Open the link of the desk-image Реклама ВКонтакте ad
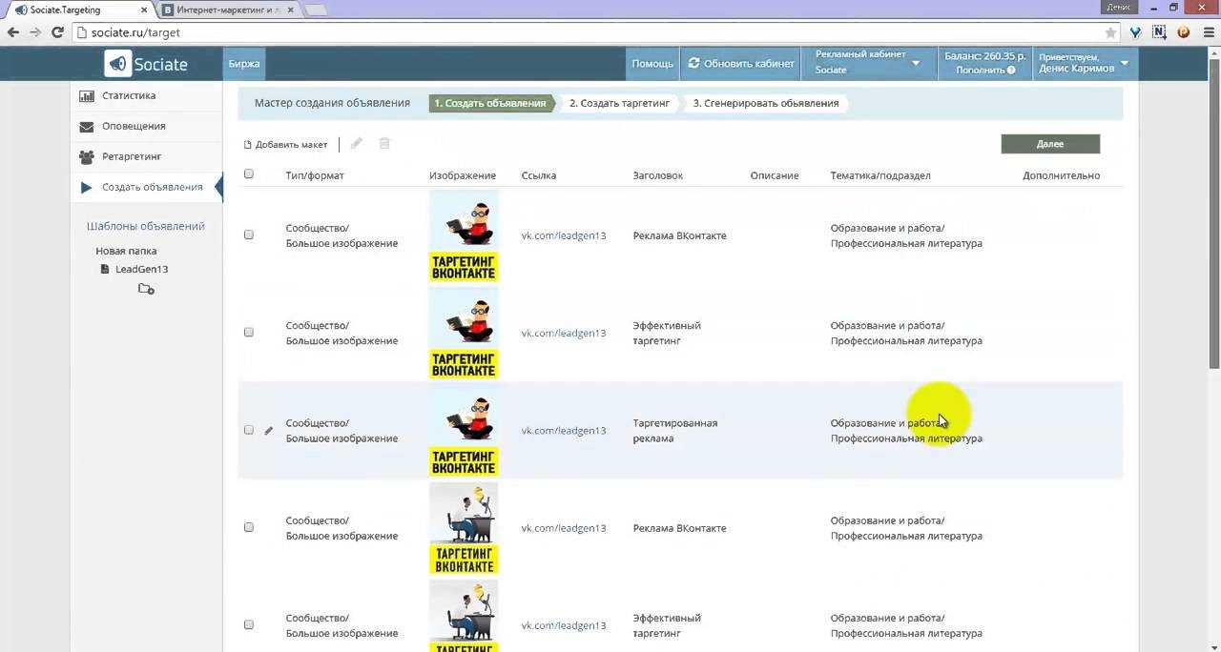1221x652 pixels. (x=564, y=528)
